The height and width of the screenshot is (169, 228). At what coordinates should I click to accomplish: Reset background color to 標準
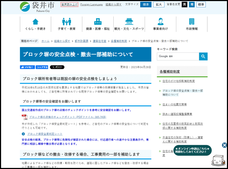point(201,5)
